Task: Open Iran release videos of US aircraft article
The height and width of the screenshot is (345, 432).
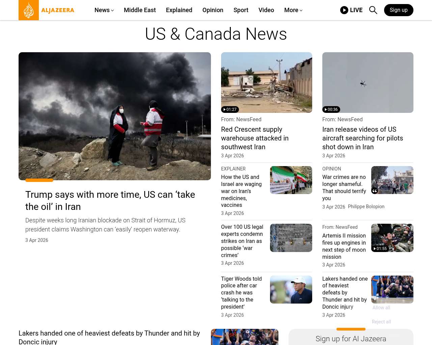Action: coord(362,138)
